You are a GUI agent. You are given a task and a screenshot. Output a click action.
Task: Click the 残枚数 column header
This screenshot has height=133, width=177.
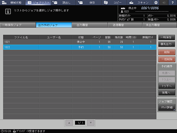coord(119,37)
